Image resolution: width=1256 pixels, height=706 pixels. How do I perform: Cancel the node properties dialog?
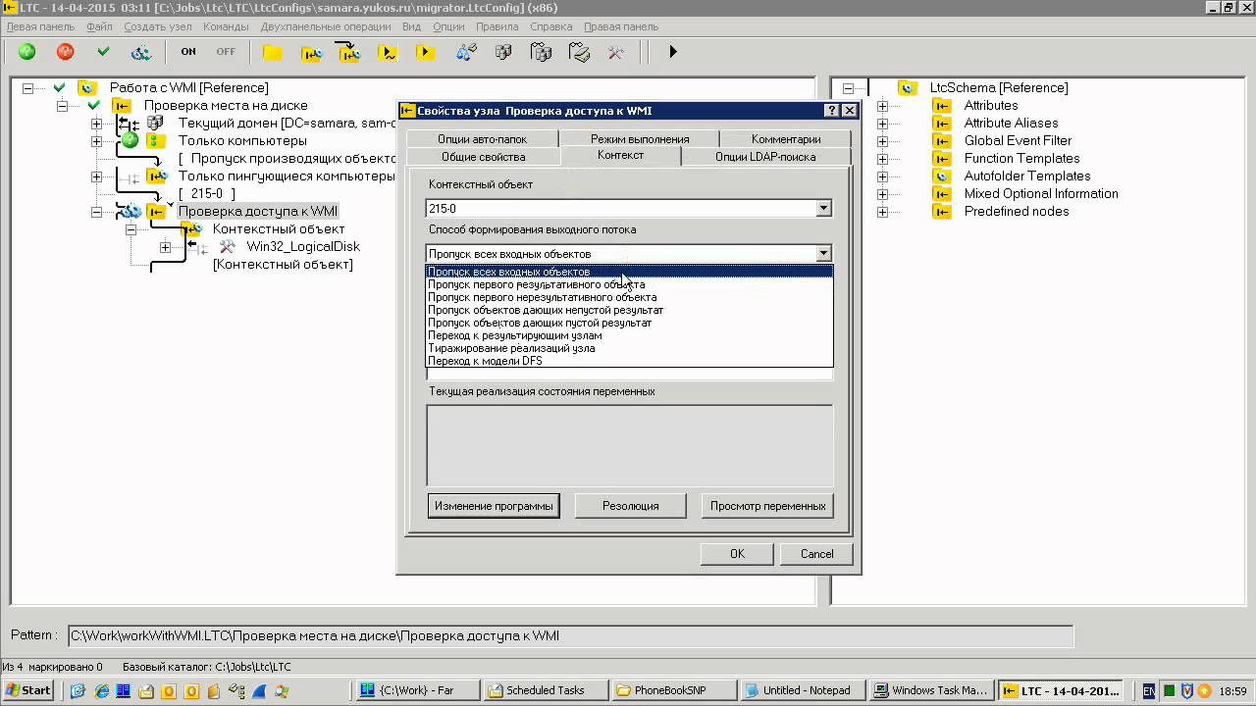pos(816,554)
